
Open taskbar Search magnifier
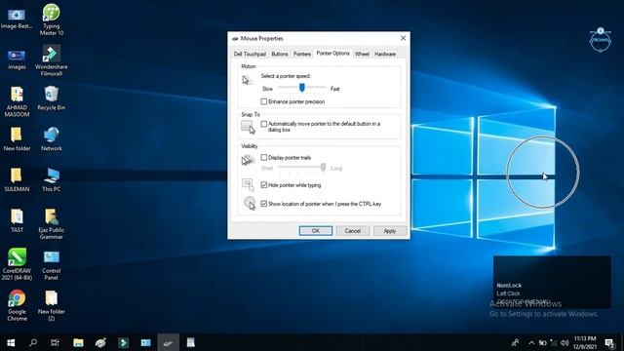pyautogui.click(x=33, y=342)
